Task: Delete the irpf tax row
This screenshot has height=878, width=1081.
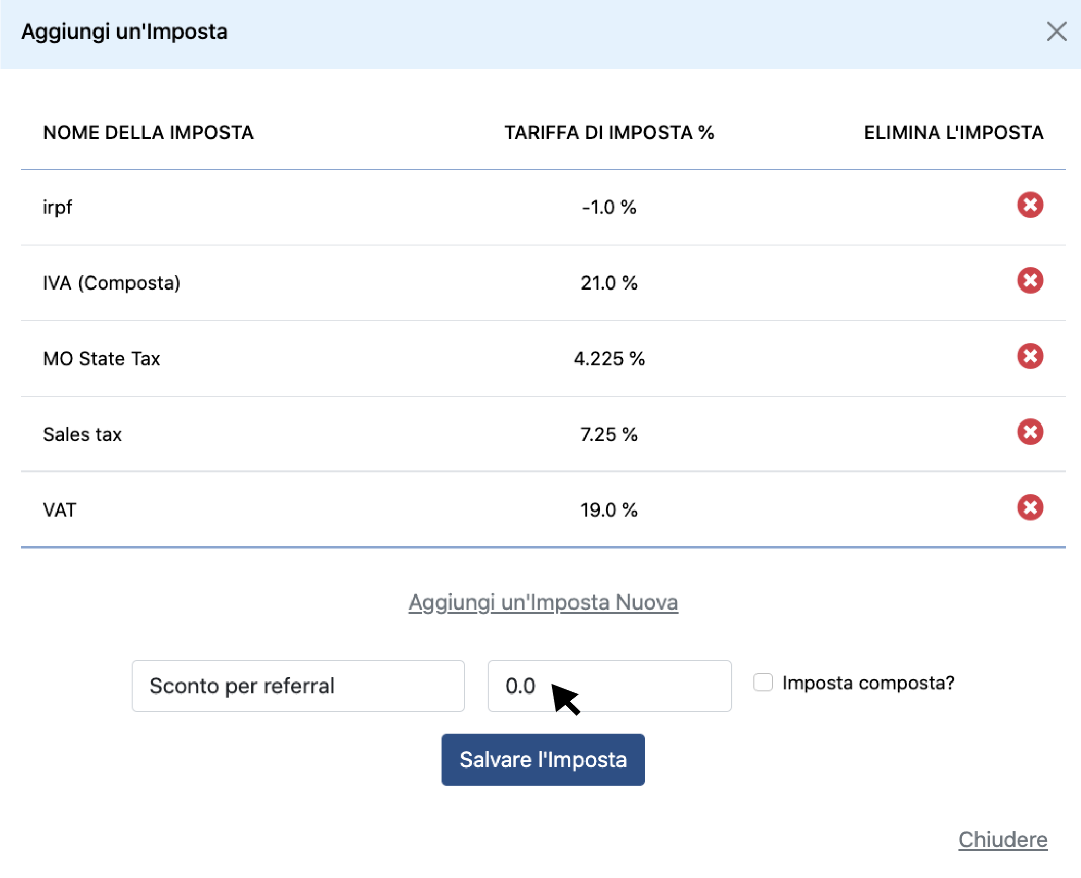Action: click(1030, 205)
